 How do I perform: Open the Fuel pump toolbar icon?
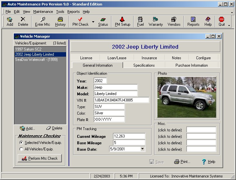click(x=140, y=22)
